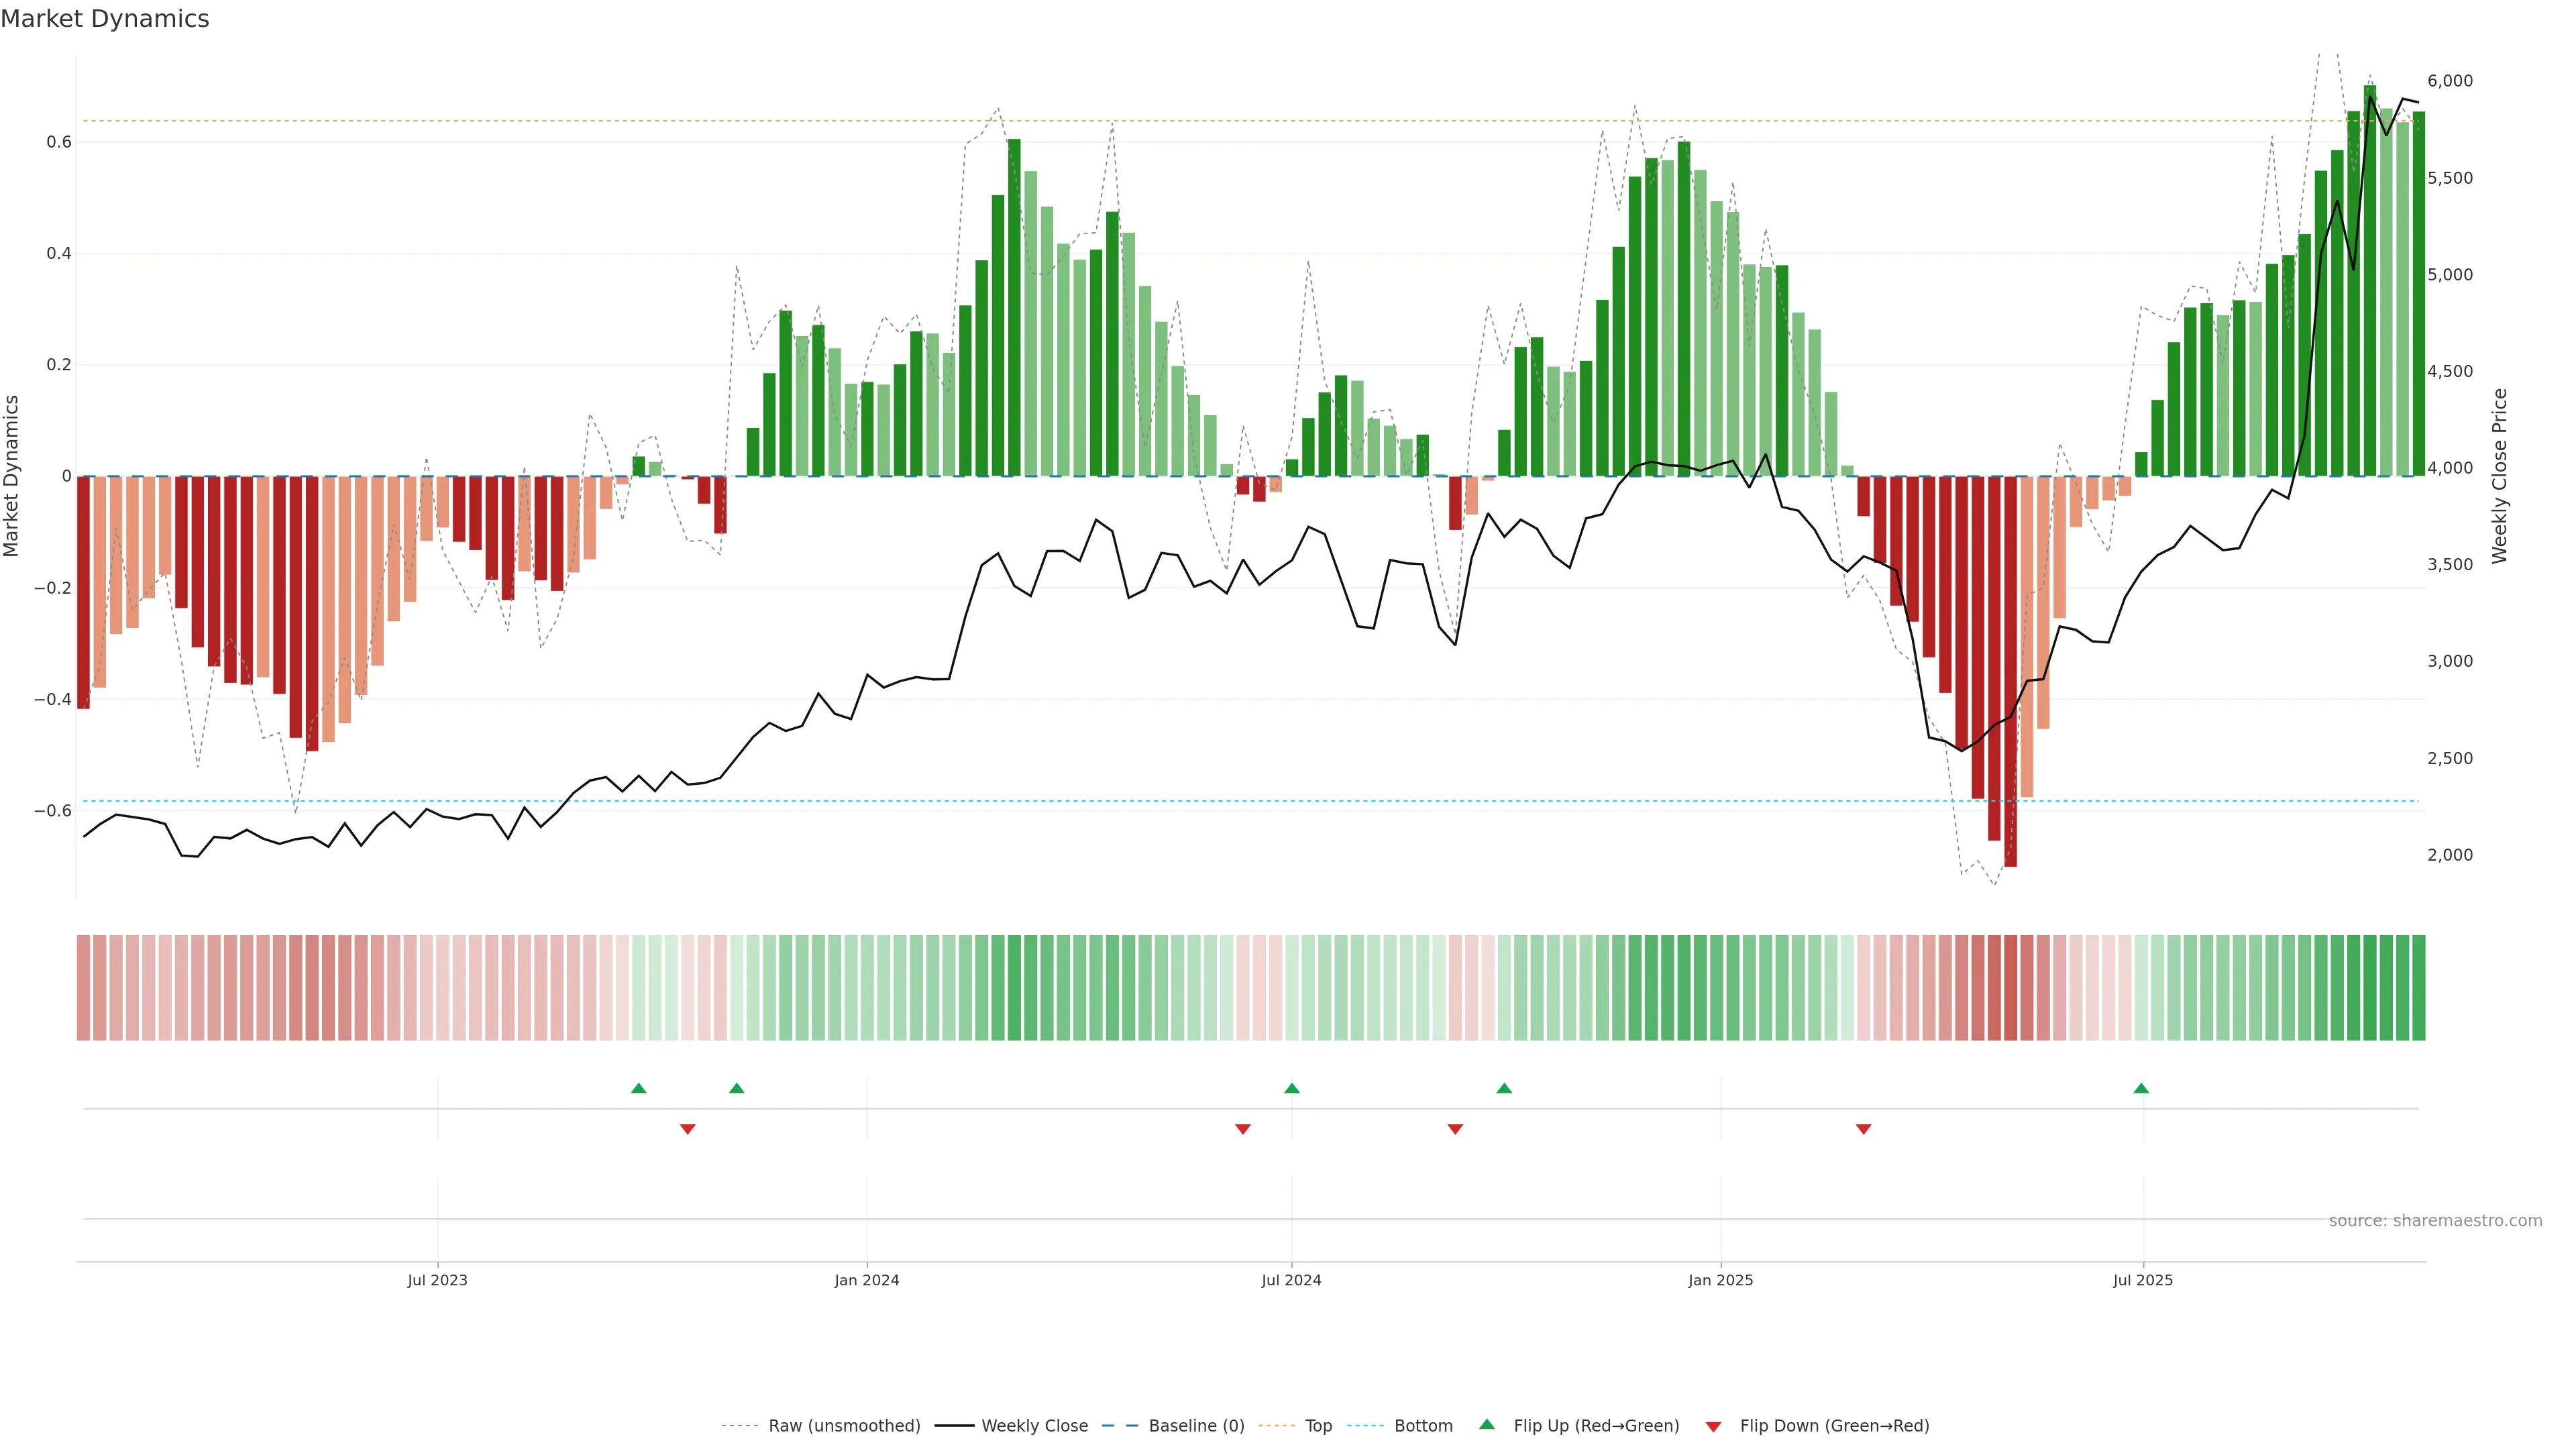
Task: Click the red flip-down marker before Jul 2024
Action: [x=1243, y=1129]
